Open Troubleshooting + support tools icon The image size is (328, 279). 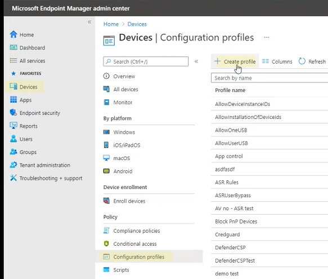point(14,178)
